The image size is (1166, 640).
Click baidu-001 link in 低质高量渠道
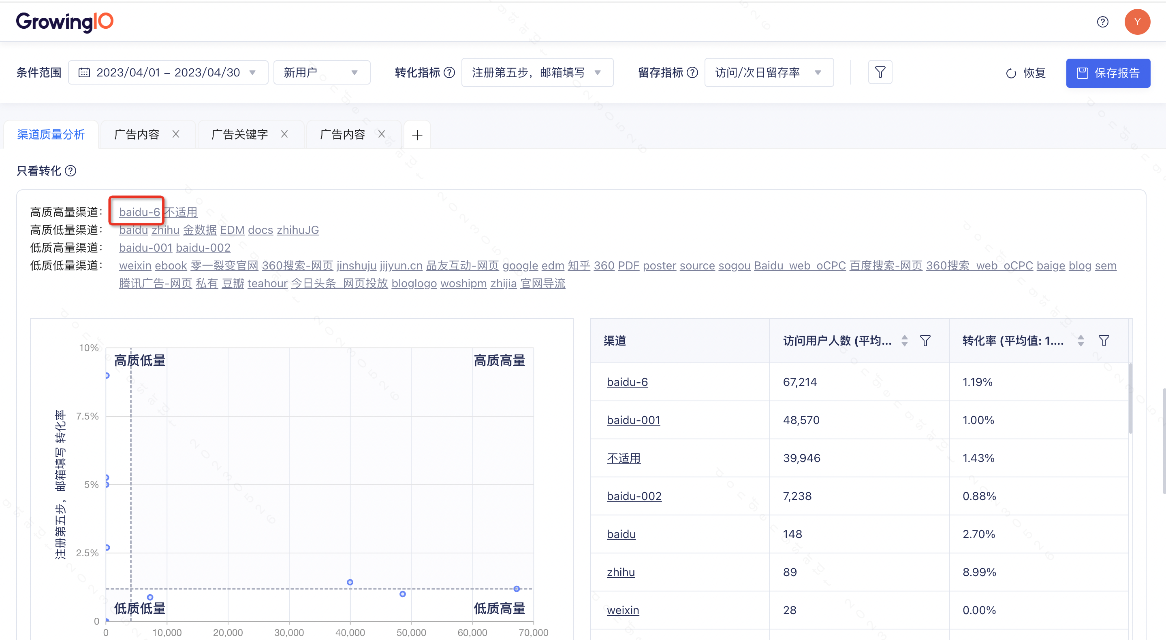coord(146,248)
